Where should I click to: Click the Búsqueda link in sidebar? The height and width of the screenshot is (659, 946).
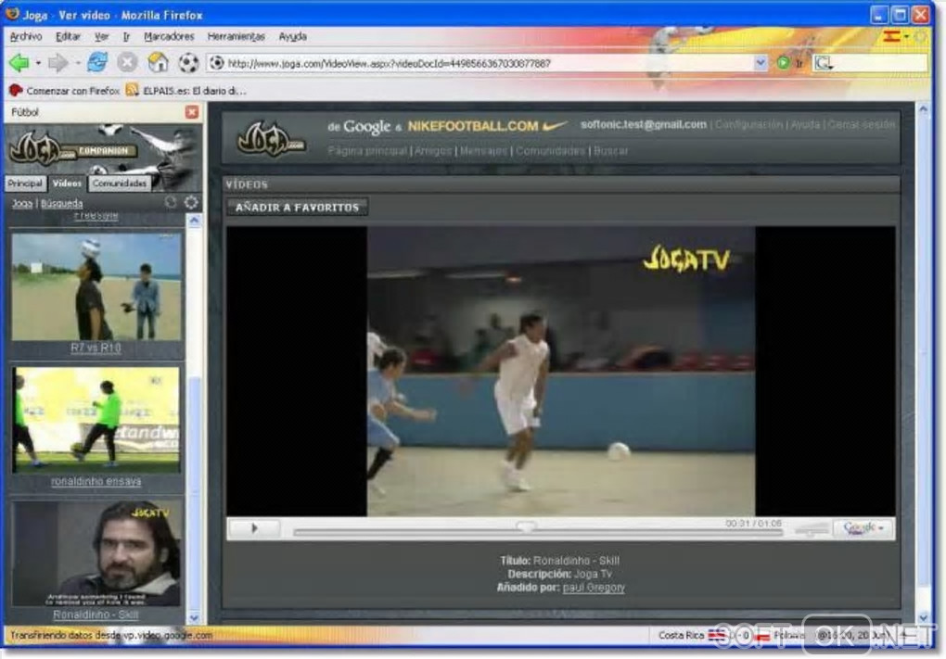click(x=61, y=203)
